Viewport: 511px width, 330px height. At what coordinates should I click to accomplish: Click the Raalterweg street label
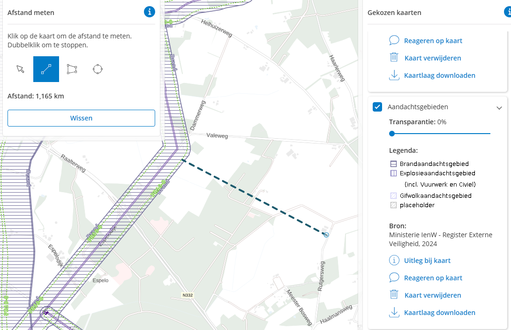pos(73,163)
